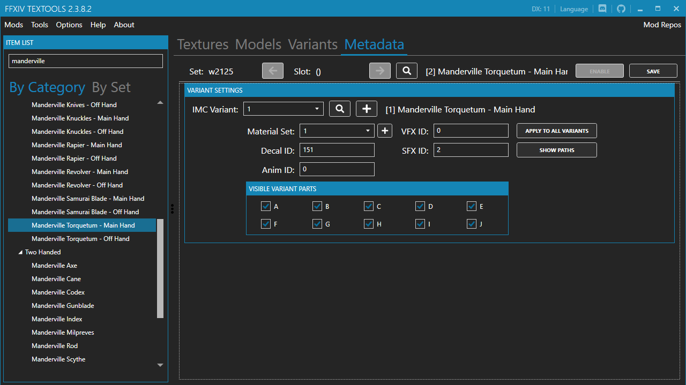Image resolution: width=686 pixels, height=385 pixels.
Task: Click item list scroll down arrow
Action: (x=160, y=365)
